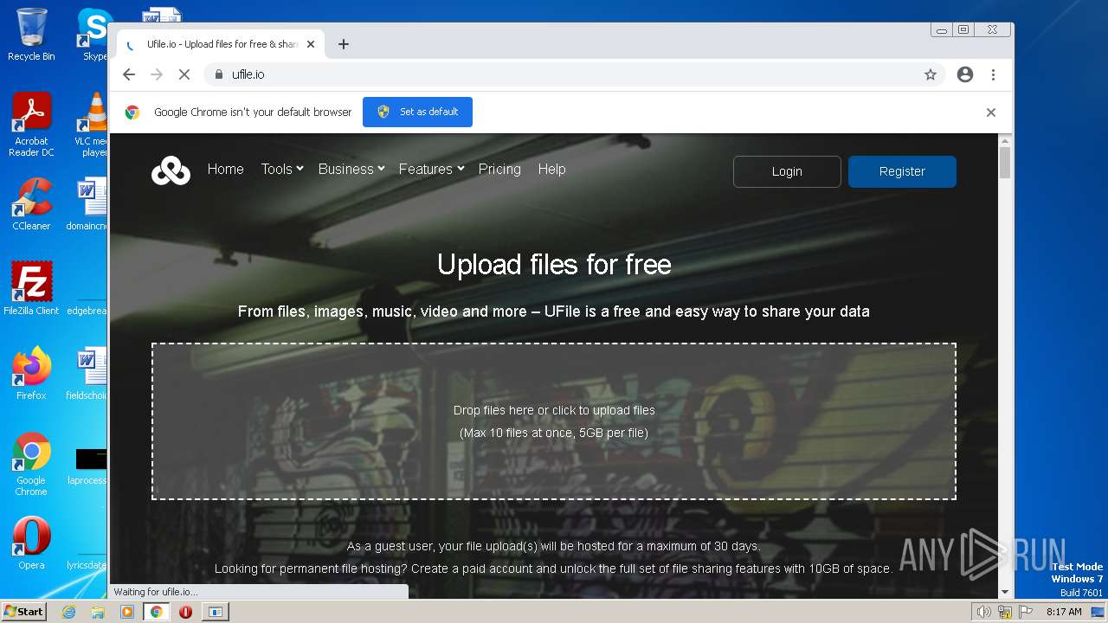Click the volume speaker tray icon
This screenshot has width=1108, height=623.
click(983, 612)
